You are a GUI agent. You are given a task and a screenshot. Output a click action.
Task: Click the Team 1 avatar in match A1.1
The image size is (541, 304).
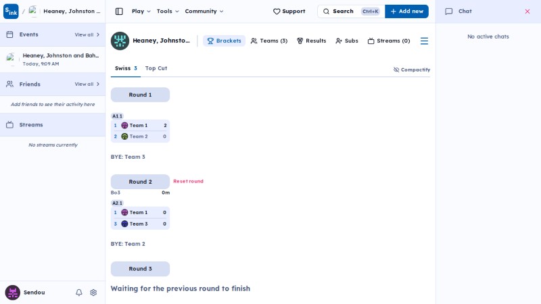(x=124, y=126)
